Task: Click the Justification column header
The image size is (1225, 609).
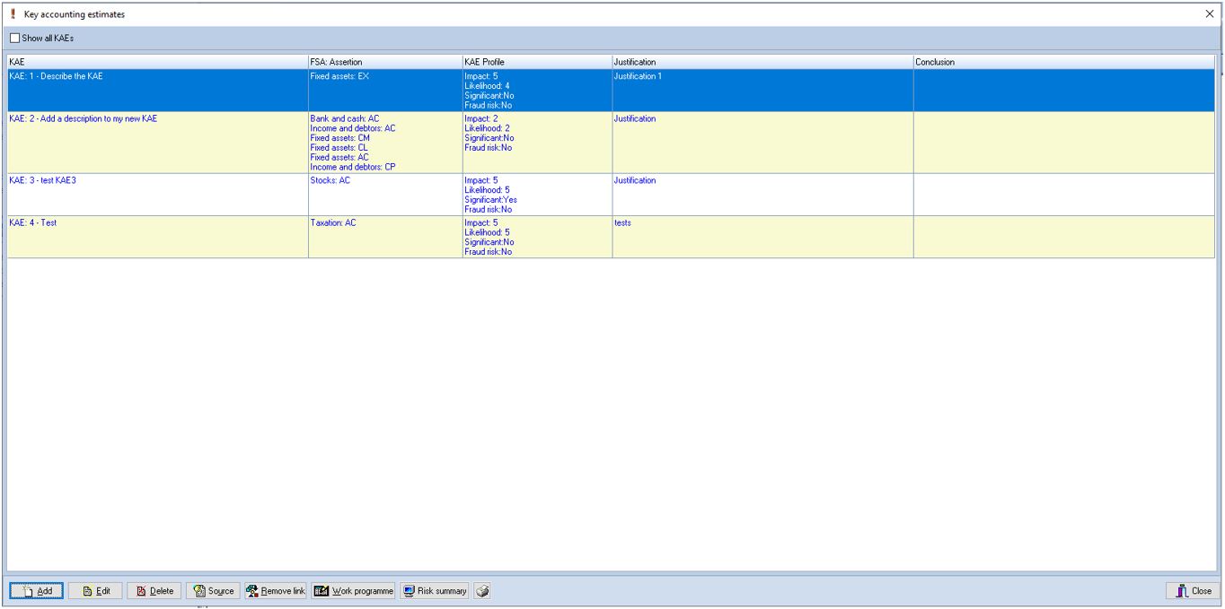Action: click(x=762, y=62)
